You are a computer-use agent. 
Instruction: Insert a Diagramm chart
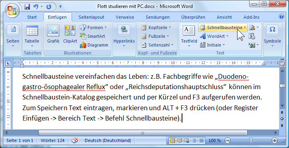(94, 45)
